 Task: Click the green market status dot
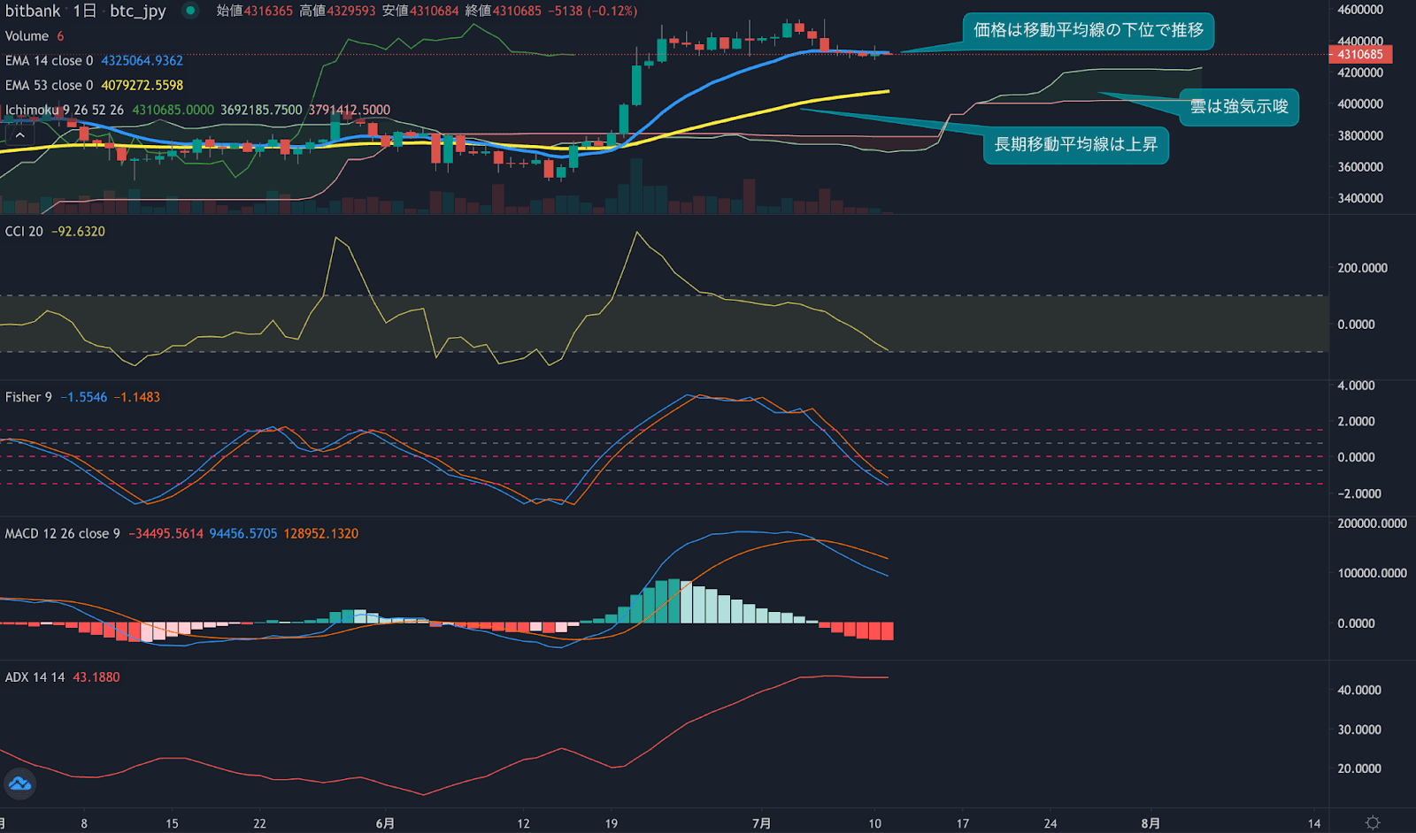[x=189, y=11]
